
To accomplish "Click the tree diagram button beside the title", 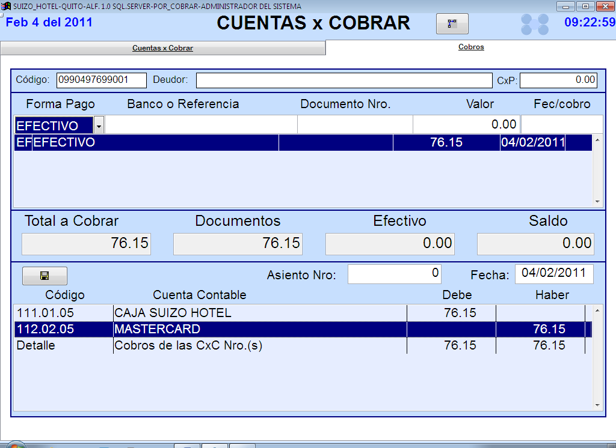I will [452, 24].
